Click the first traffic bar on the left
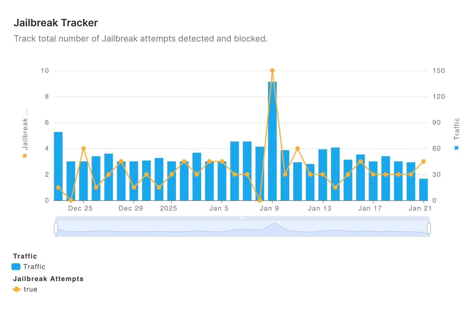This screenshot has height=309, width=470. pyautogui.click(x=58, y=166)
